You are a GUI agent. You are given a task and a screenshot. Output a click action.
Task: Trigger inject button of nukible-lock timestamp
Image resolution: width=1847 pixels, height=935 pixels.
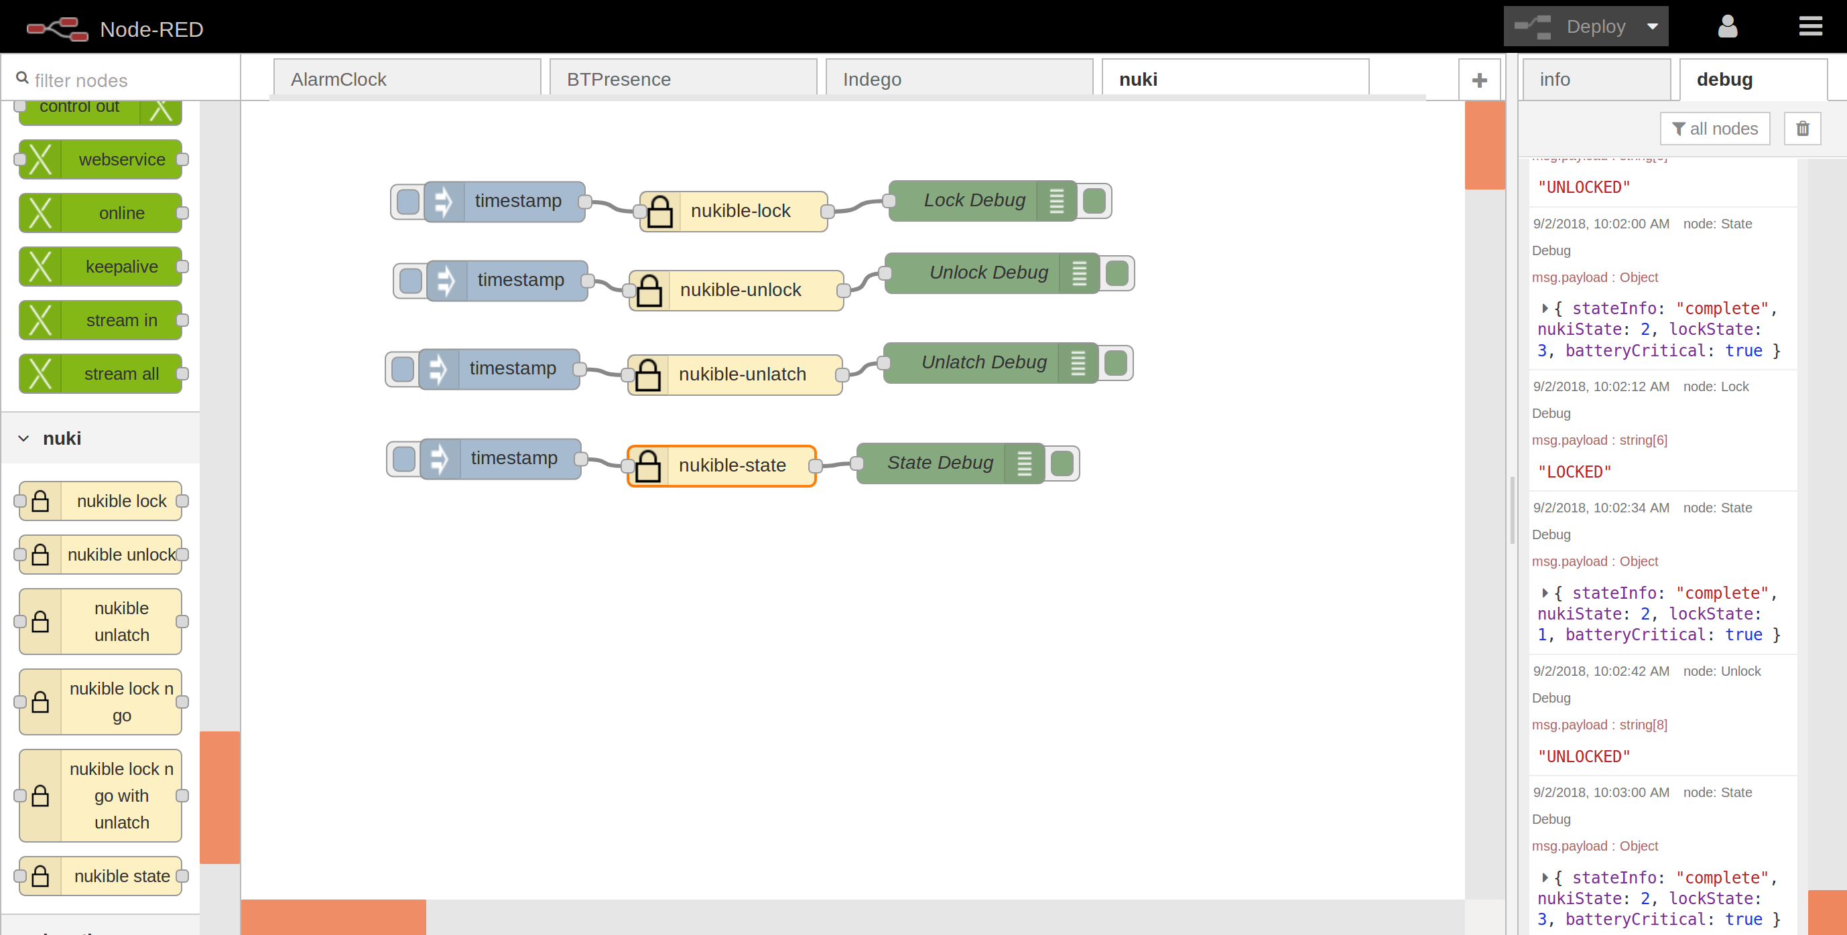(x=407, y=202)
